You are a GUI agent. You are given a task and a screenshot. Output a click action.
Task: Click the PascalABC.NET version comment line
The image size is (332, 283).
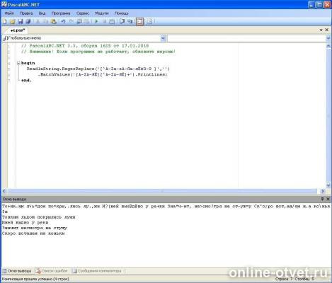[85, 46]
